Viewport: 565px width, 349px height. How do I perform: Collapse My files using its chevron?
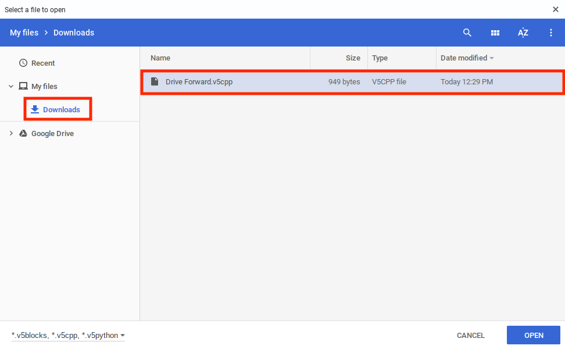[10, 86]
